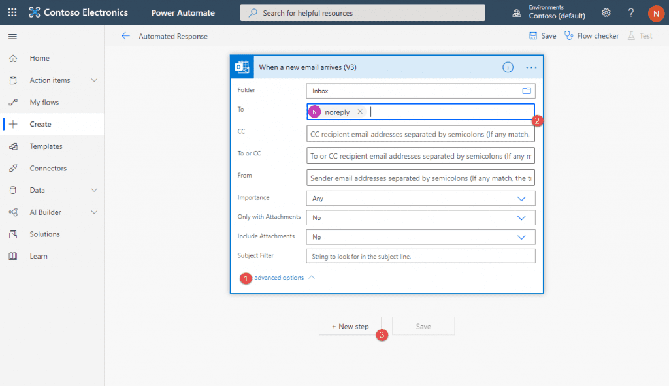669x386 pixels.
Task: Go back using the back arrow
Action: (x=126, y=36)
